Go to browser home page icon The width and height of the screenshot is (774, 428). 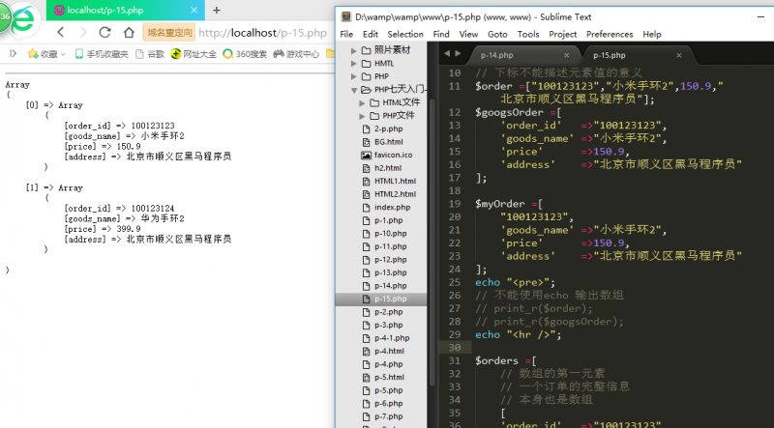pyautogui.click(x=127, y=32)
